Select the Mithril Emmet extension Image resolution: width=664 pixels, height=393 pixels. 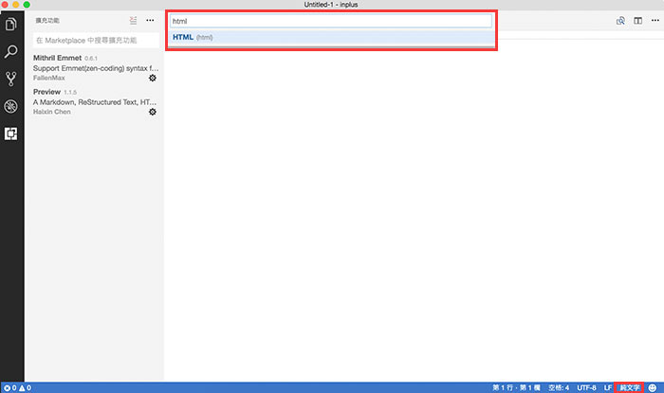(x=96, y=67)
